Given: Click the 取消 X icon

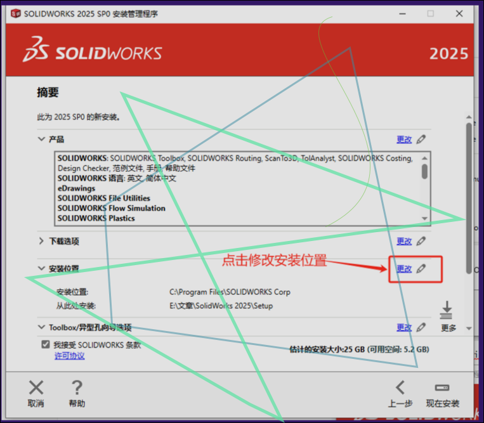Looking at the screenshot, I should click(36, 387).
